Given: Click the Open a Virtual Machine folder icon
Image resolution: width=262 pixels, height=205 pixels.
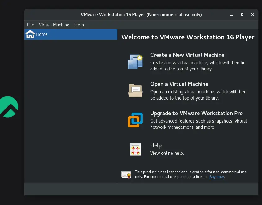Looking at the screenshot, I should (x=135, y=91).
